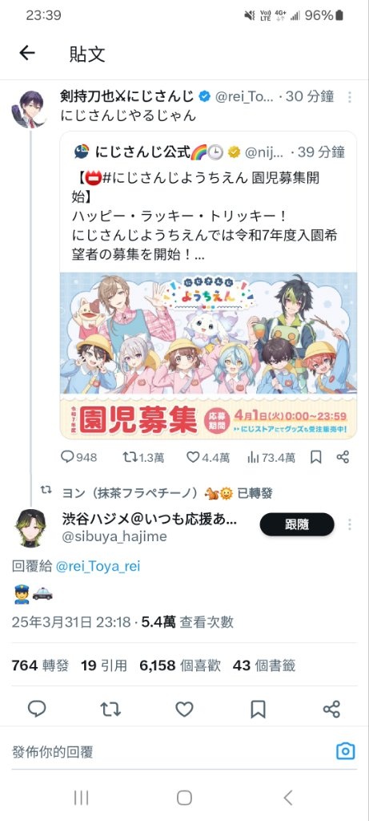Image resolution: width=369 pixels, height=821 pixels.
Task: Open the @rei_Toya_rei mention link
Action: 98,566
